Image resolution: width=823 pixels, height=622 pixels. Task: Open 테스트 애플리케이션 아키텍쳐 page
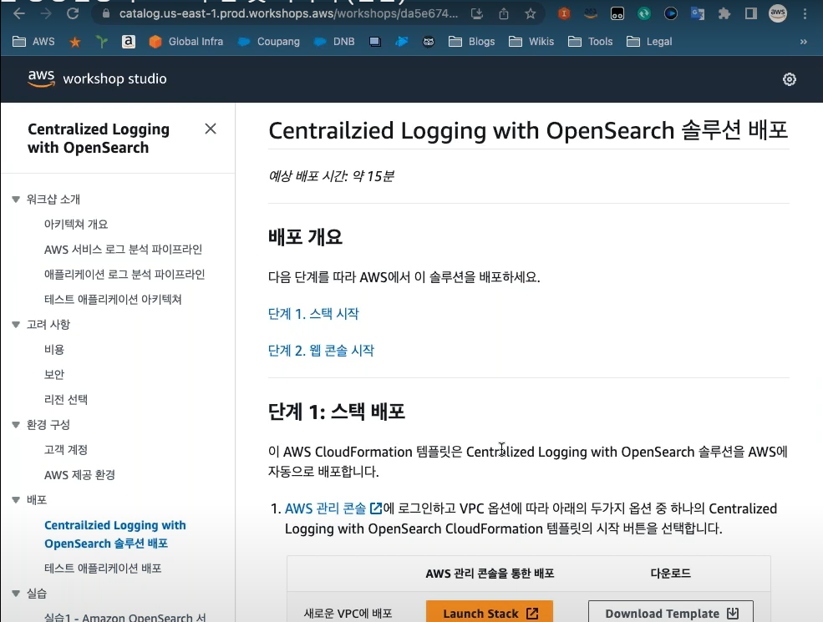tap(113, 300)
